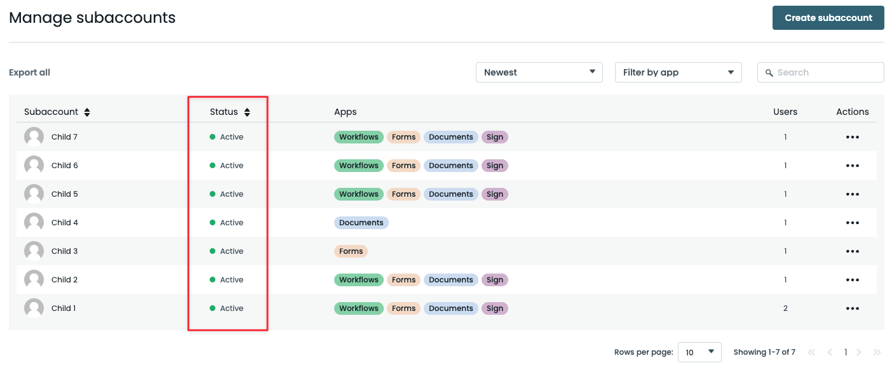Select the Documents tag for Child 4
Viewport: 892px width, 370px height.
pos(361,223)
